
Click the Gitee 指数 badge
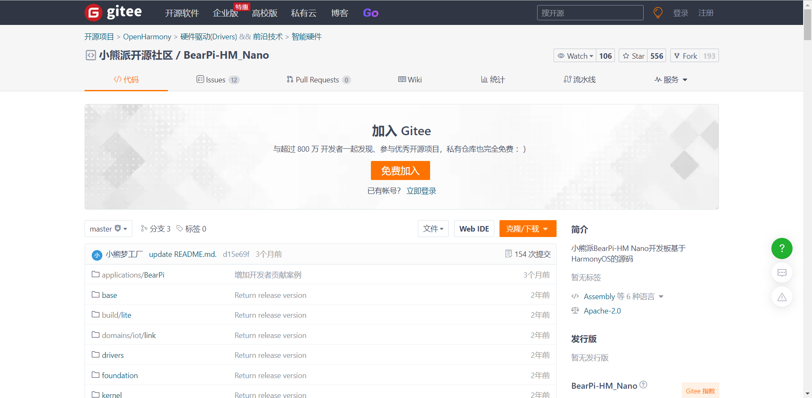(700, 391)
